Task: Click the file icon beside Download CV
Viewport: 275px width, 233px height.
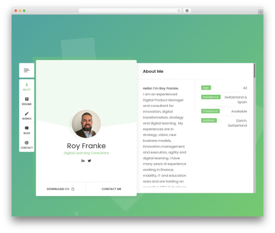Action: pyautogui.click(x=73, y=189)
